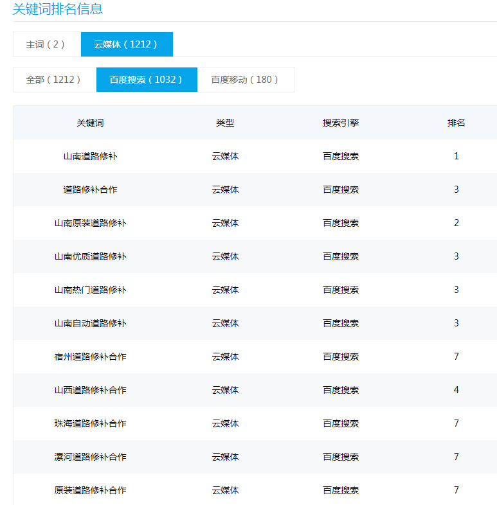Click the 排名 column header
497x505 pixels.
(x=456, y=123)
